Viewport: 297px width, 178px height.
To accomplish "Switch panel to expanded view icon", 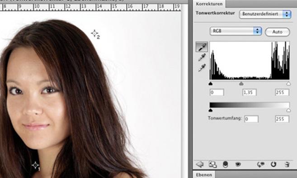I will tap(212, 164).
